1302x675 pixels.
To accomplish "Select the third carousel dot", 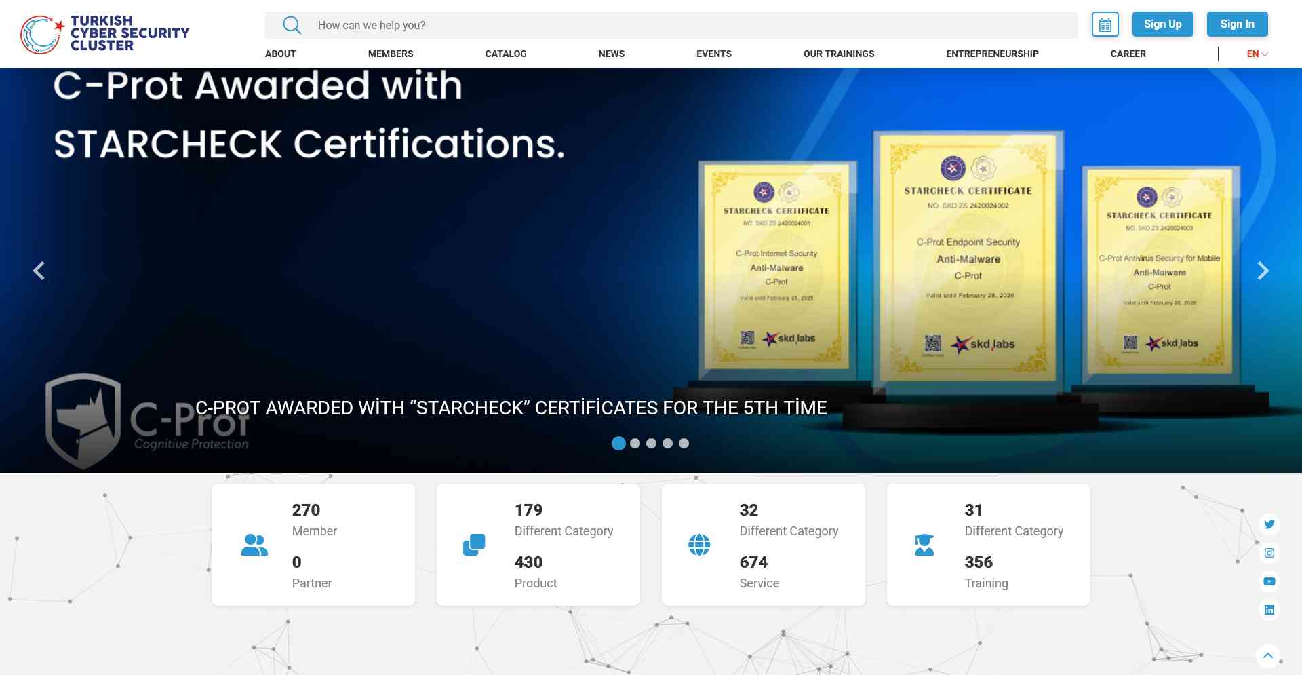I will coord(651,444).
